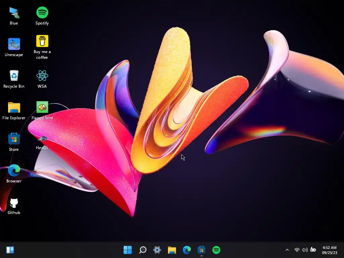Show hidden tray icons chevron
Image resolution: width=344 pixels, height=258 pixels.
287,250
